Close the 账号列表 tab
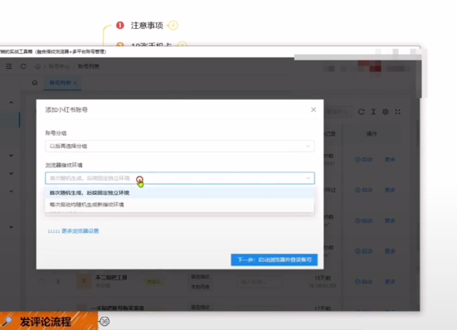457x330 pixels. coord(75,83)
